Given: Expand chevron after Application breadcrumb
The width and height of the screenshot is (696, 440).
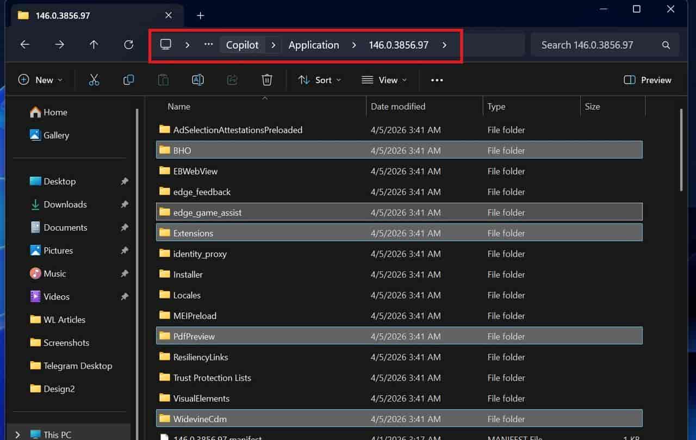Looking at the screenshot, I should [x=354, y=45].
